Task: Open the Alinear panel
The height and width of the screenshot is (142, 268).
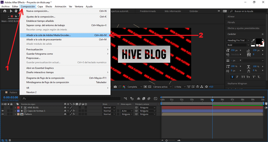Action: click(x=231, y=16)
